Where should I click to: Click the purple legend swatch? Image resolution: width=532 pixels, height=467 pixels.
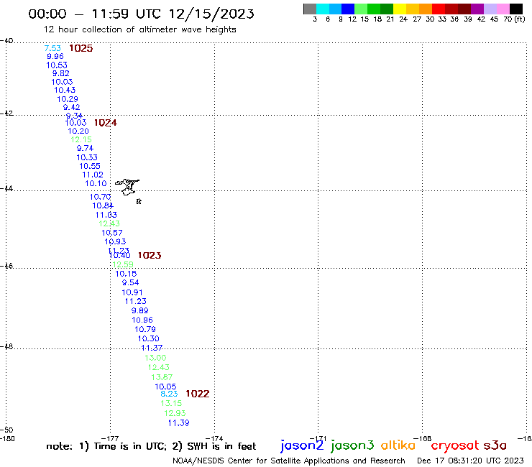pyautogui.click(x=477, y=9)
